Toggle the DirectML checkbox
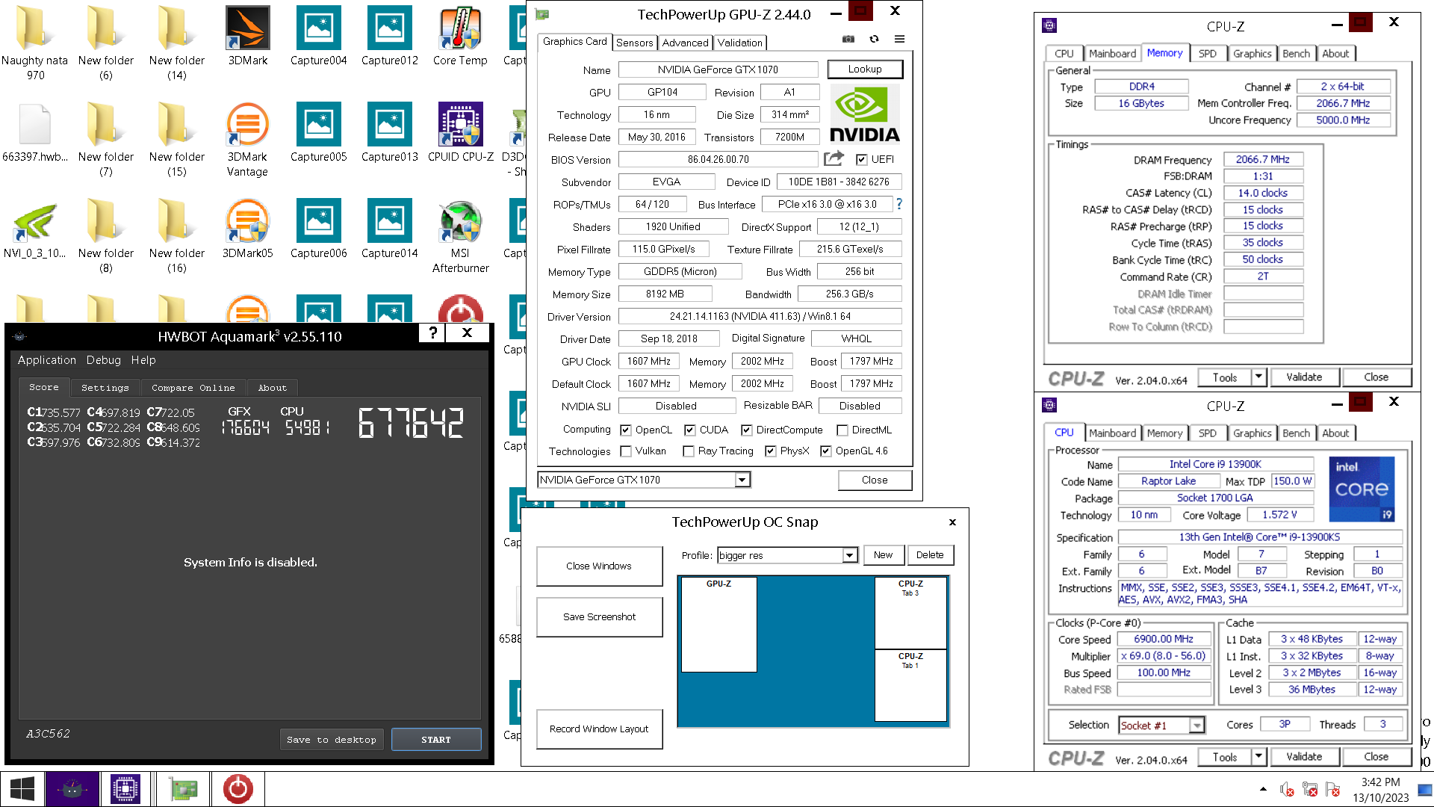This screenshot has height=807, width=1434. click(x=842, y=430)
